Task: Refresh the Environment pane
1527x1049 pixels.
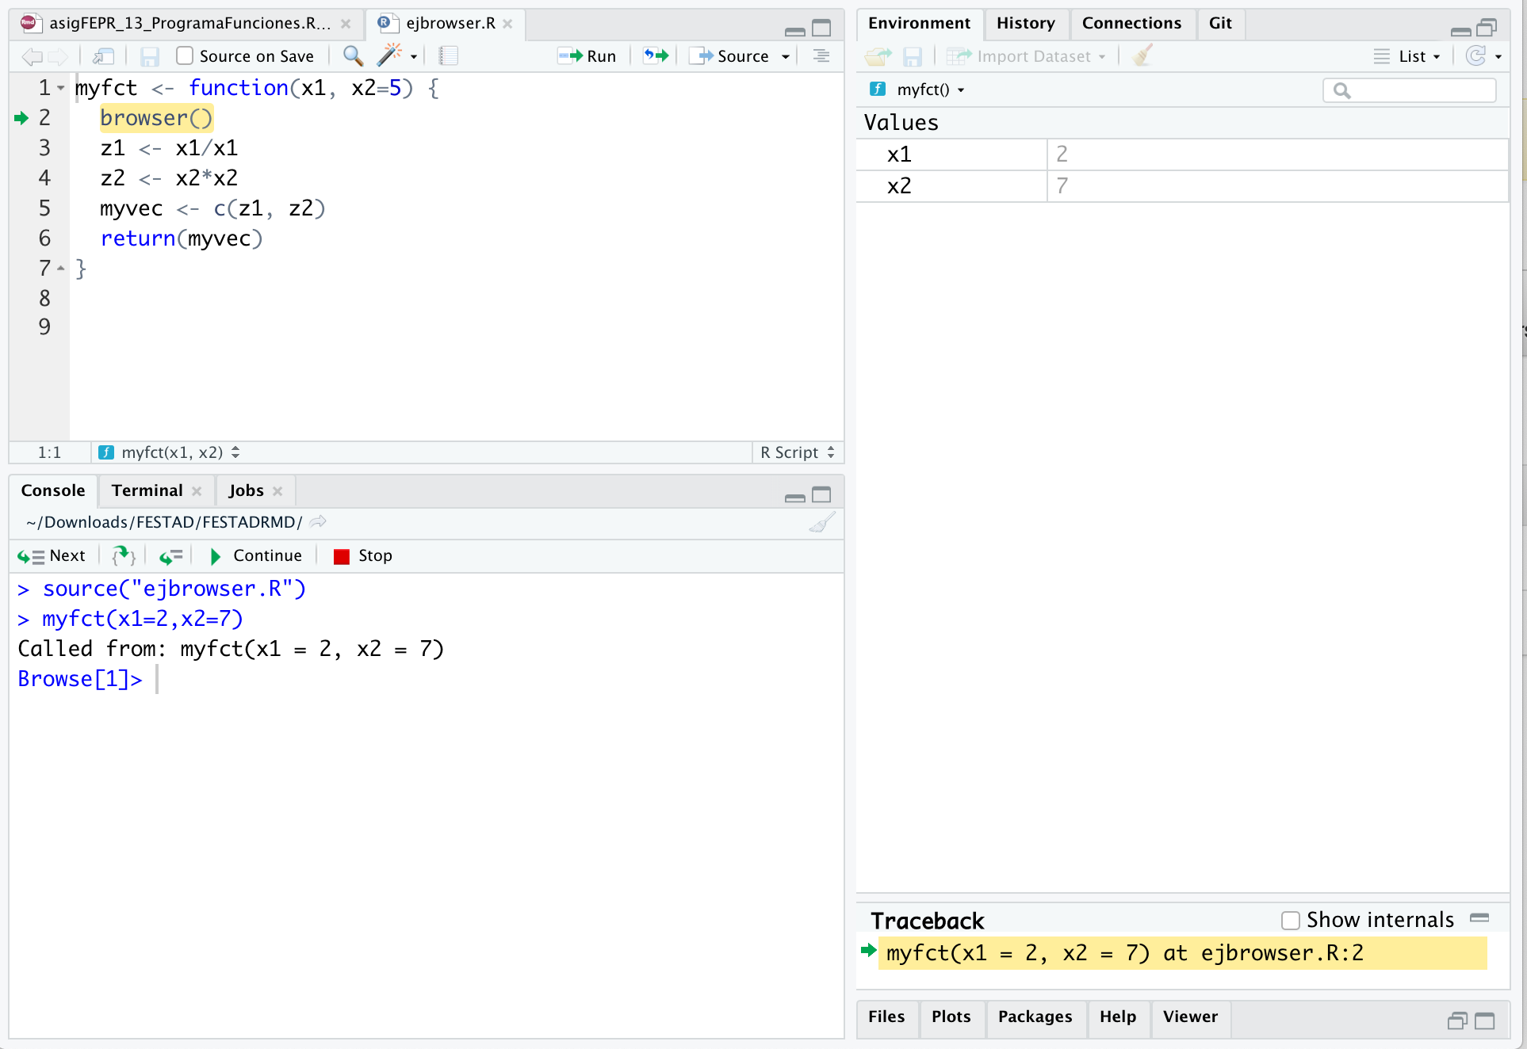Action: pos(1475,55)
